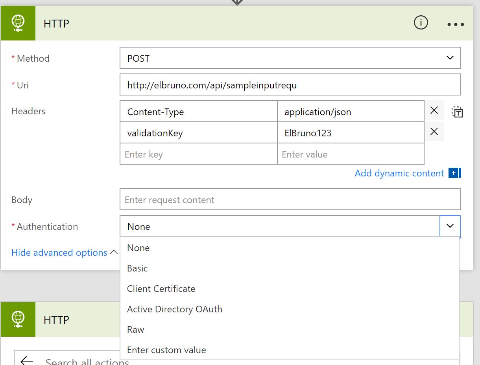Go back using the search arrow icon

(27, 361)
